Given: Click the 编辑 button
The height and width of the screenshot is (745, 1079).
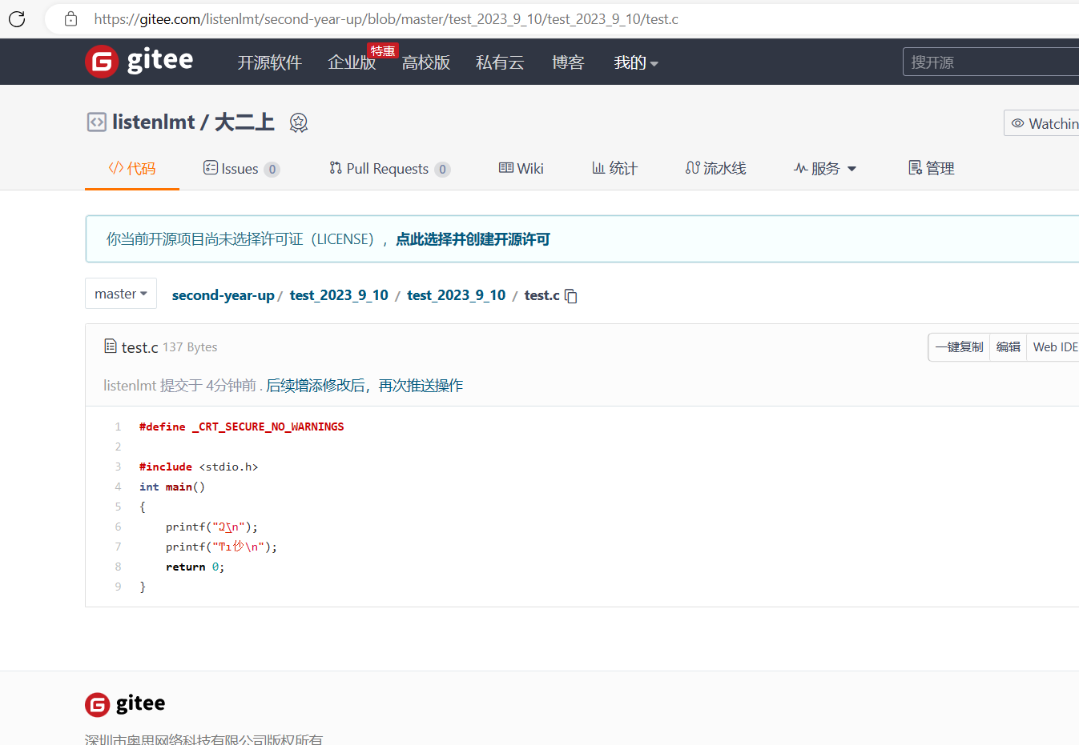Looking at the screenshot, I should pos(1009,347).
